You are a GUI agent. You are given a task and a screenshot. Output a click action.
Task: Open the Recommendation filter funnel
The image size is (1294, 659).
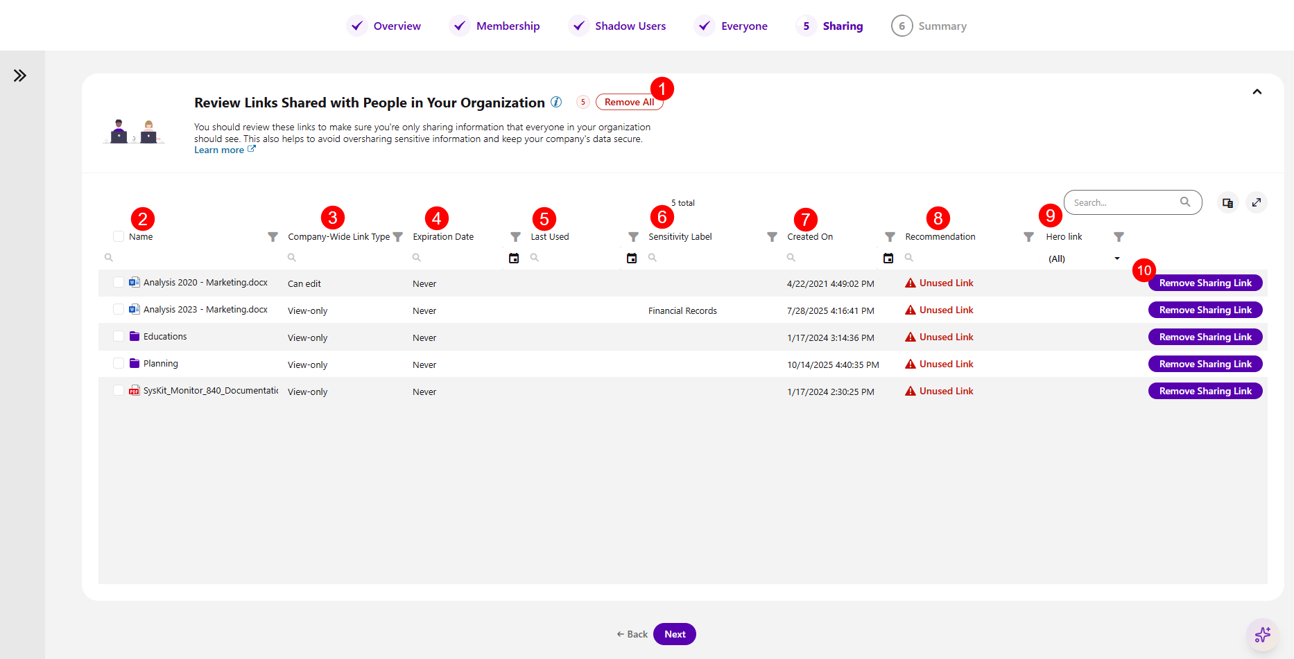pos(1029,237)
